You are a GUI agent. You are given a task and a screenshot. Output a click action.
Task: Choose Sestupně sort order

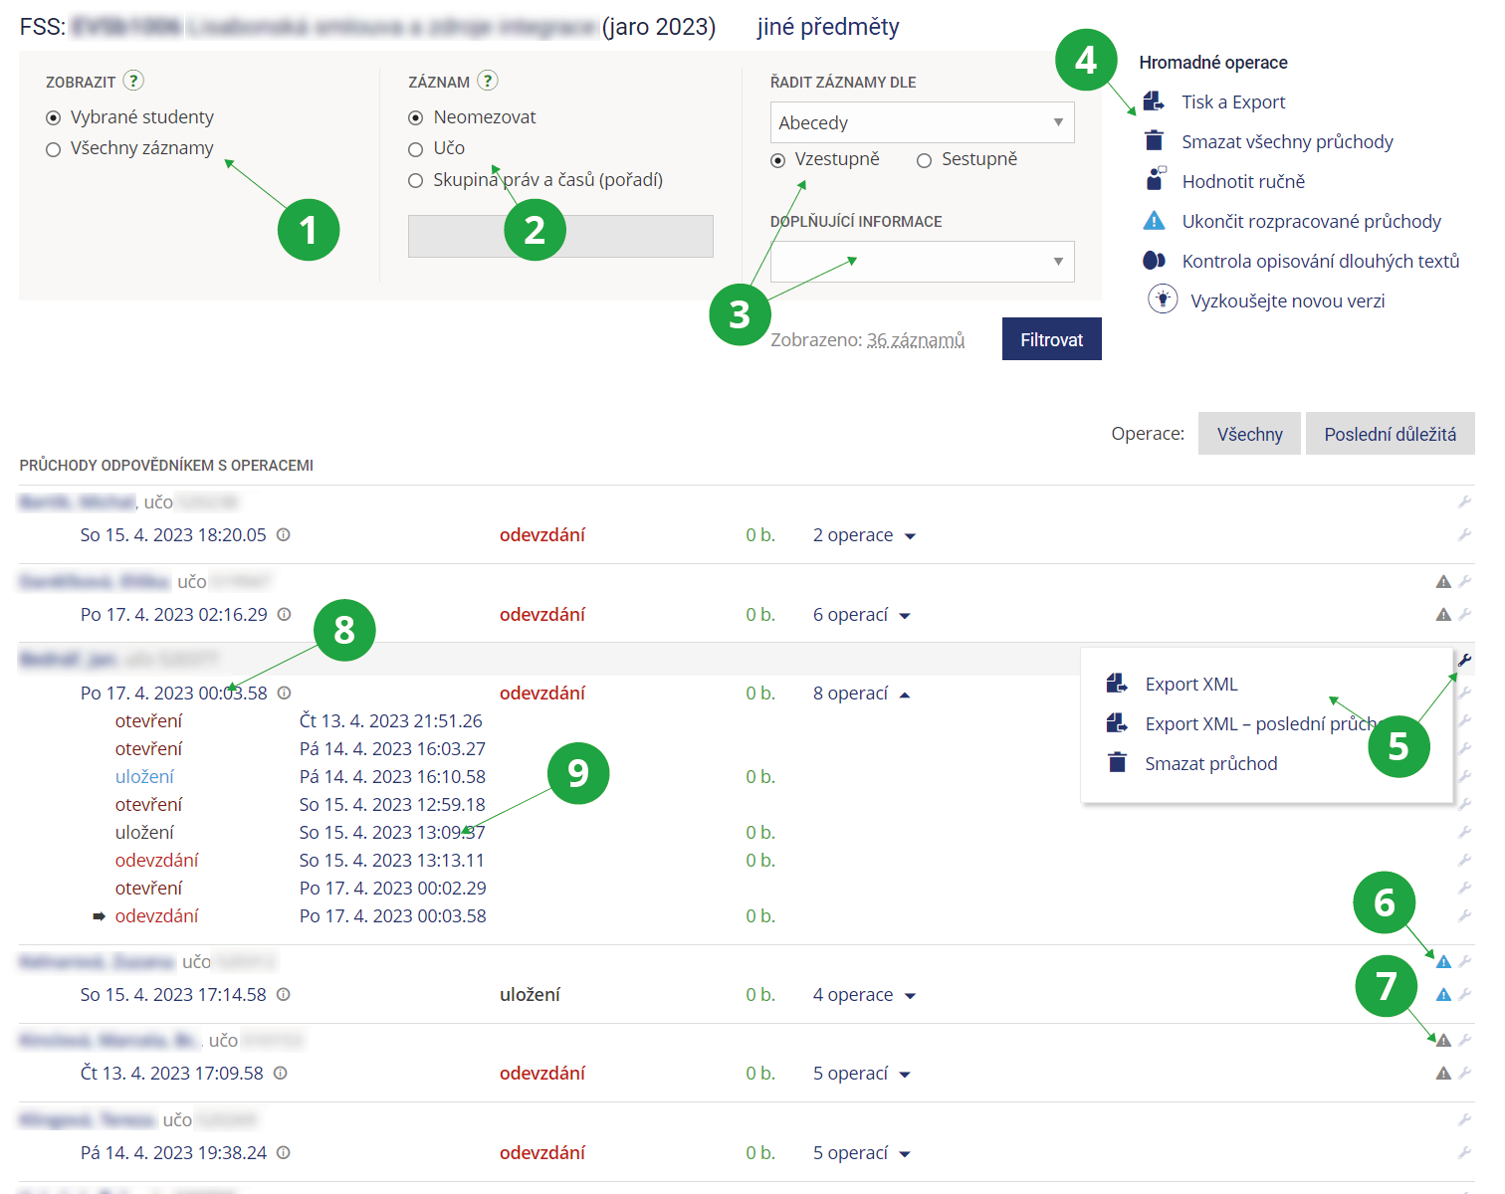pos(924,160)
